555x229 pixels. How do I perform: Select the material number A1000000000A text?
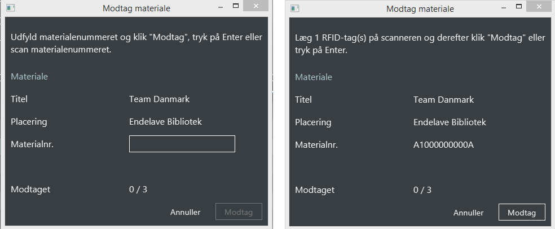tap(443, 145)
